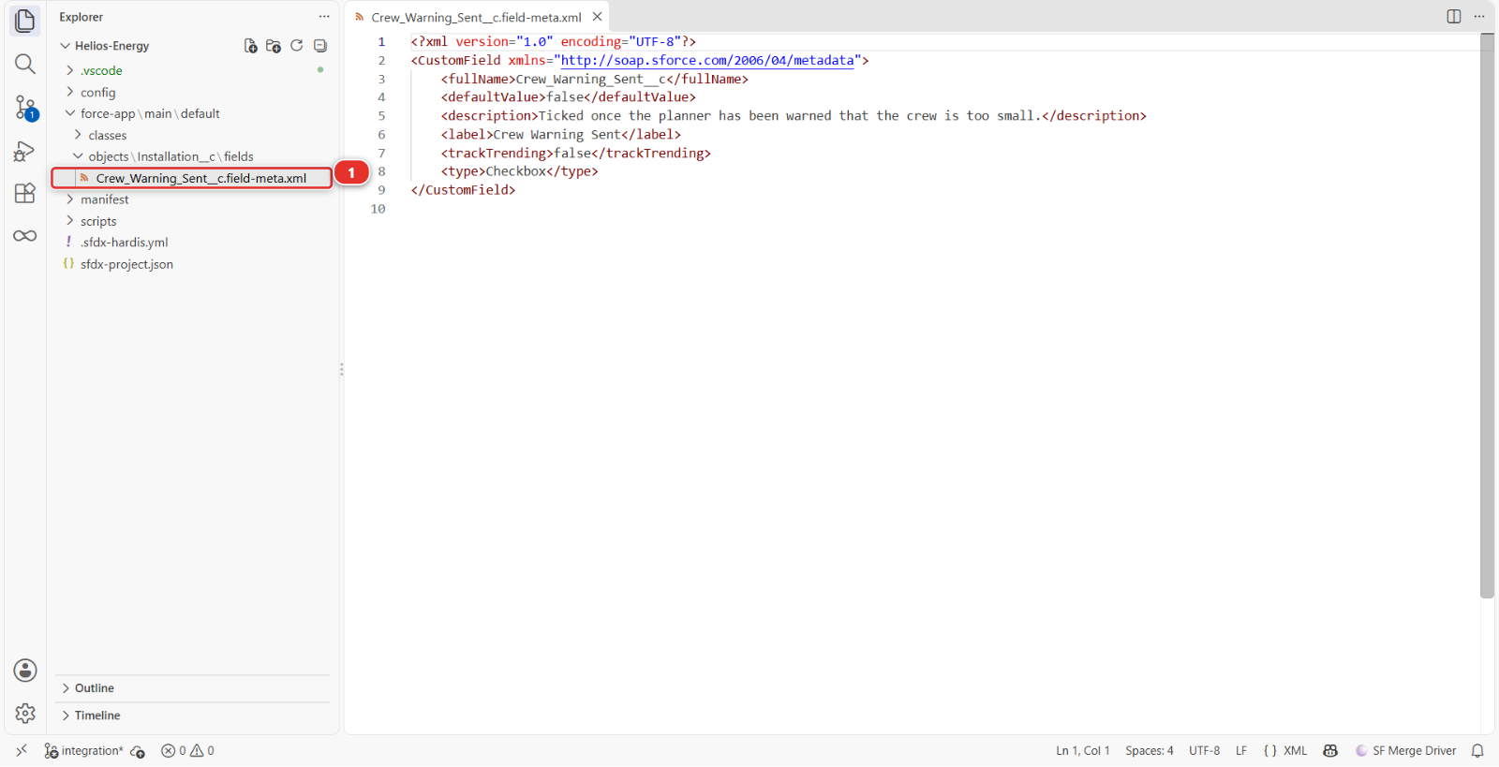
Task: Collapse the objects\Installation__c\fields folder
Action: 171,156
